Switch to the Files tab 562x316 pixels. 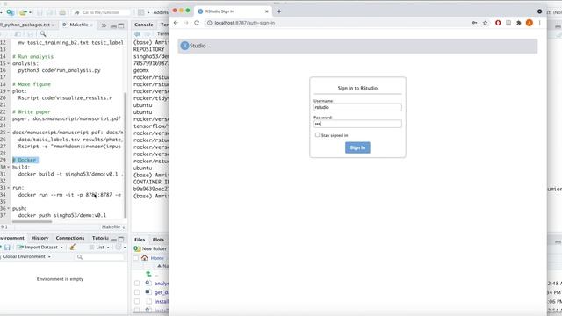coord(140,240)
